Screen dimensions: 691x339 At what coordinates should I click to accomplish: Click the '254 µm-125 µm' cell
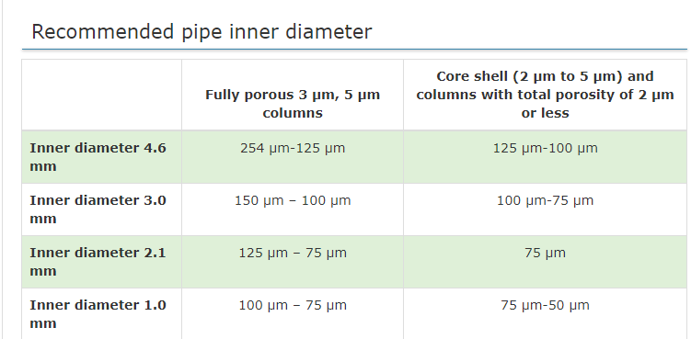(293, 148)
